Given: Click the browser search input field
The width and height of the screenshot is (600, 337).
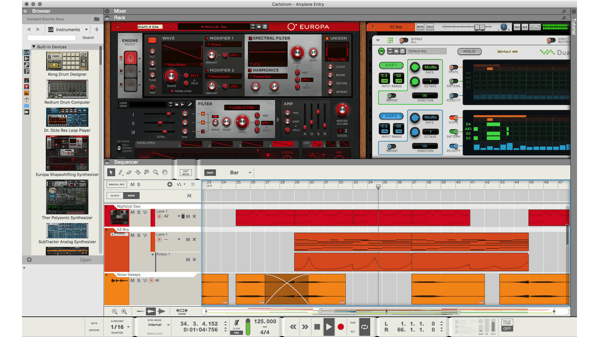Looking at the screenshot, I should pos(51,37).
